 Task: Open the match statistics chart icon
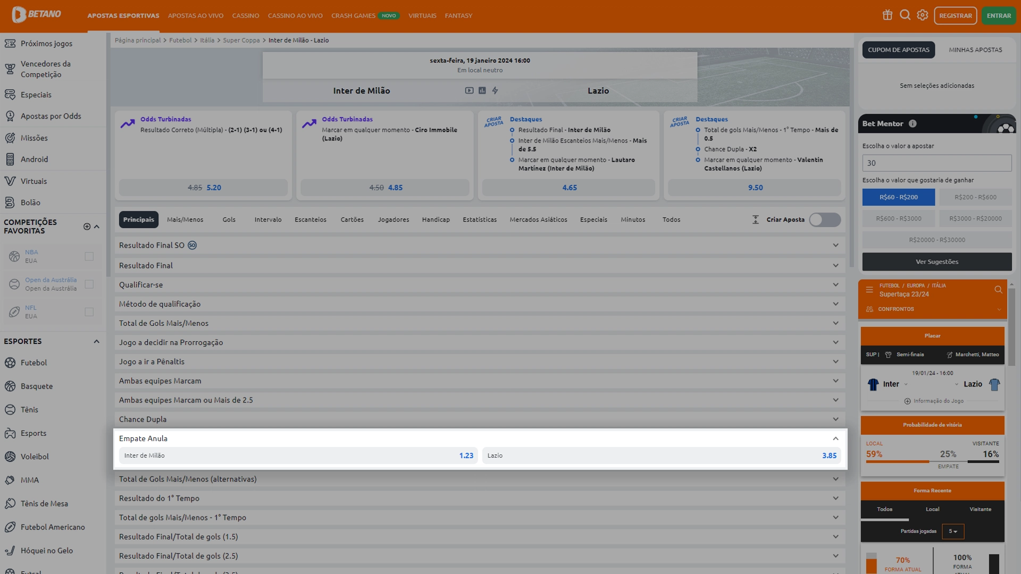[482, 91]
